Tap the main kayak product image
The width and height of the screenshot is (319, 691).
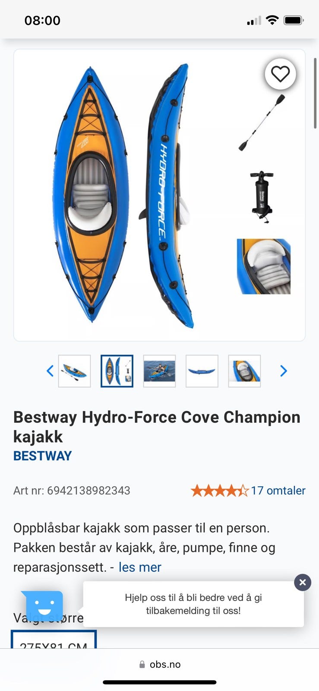[159, 195]
